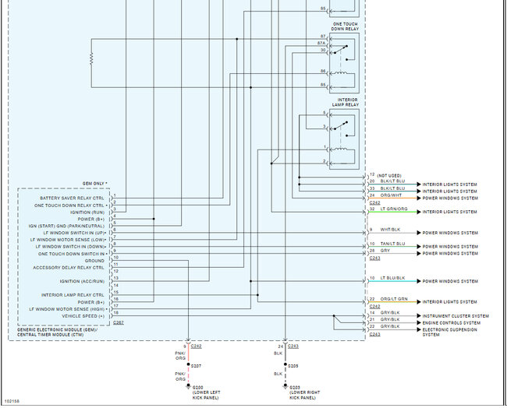Click the LT BLU/BLK wire color label
The image size is (507, 408).
[392, 278]
